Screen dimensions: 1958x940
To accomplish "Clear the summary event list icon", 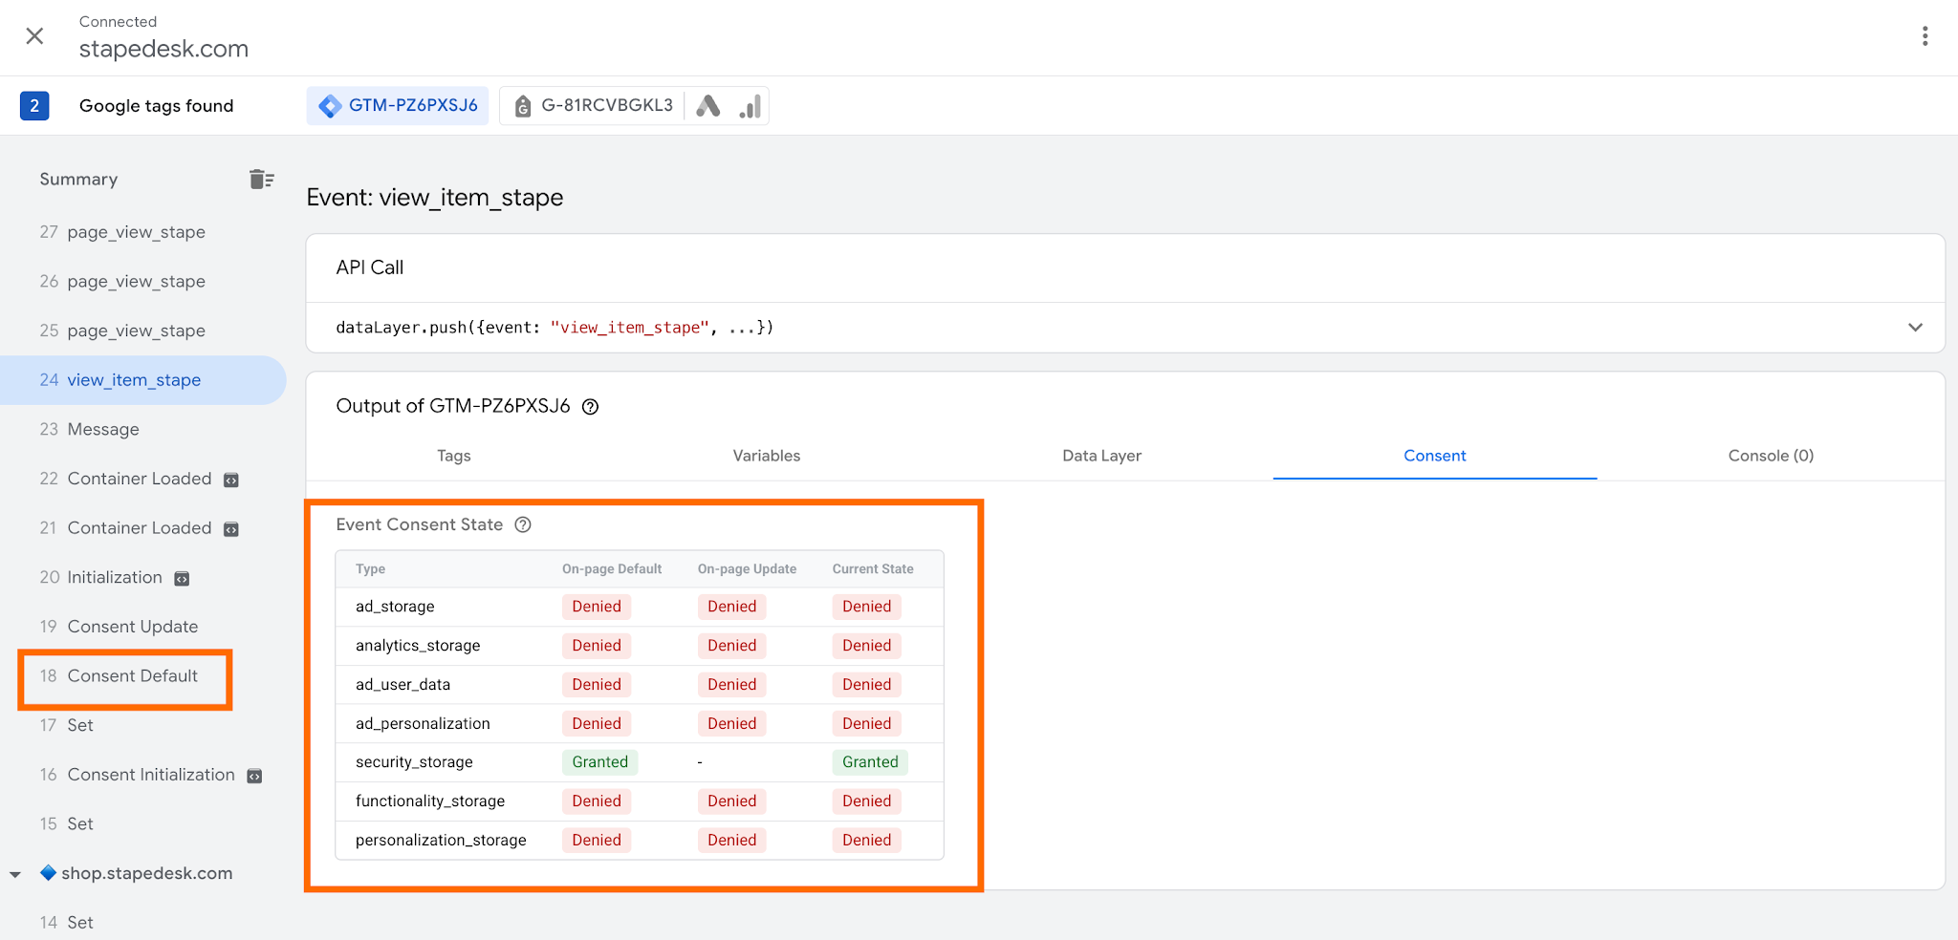I will 261,179.
